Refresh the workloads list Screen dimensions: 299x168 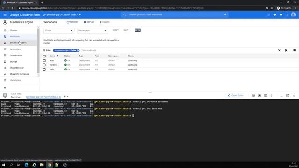coord(72,22)
